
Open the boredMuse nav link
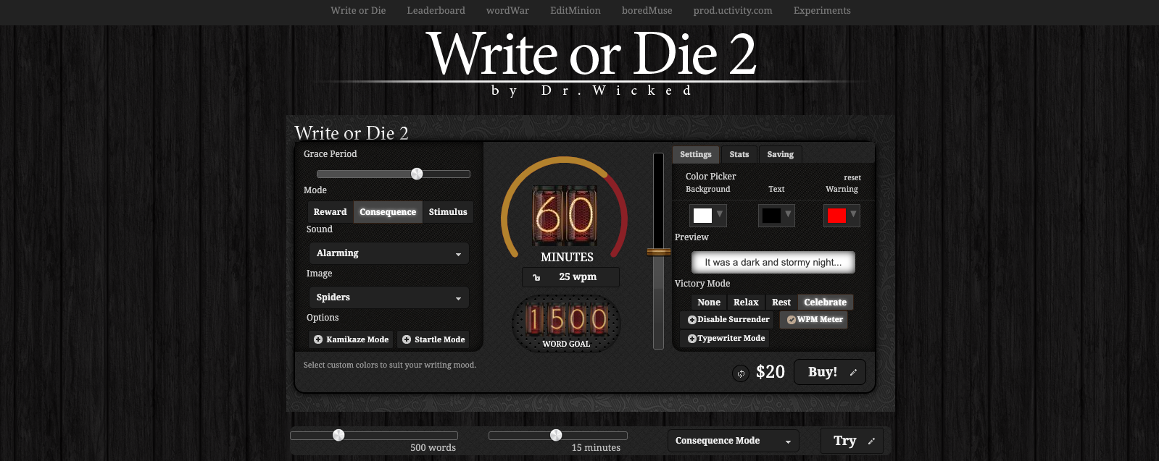pyautogui.click(x=647, y=11)
